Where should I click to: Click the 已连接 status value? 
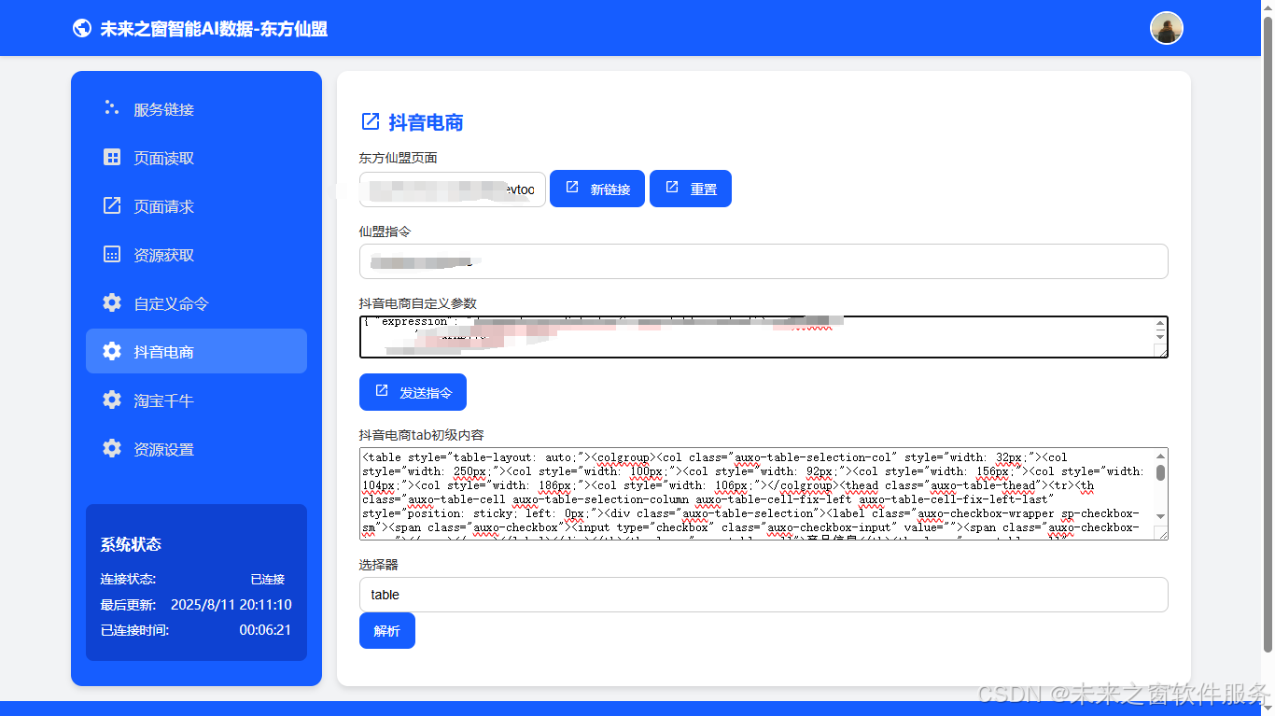point(268,579)
